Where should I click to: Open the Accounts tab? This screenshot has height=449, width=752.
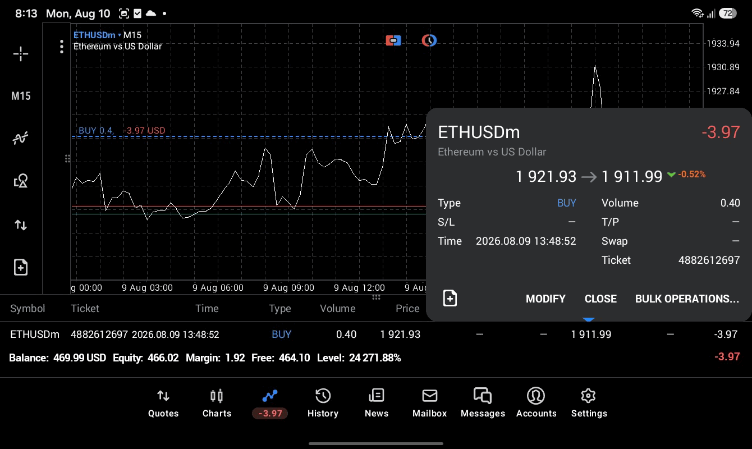click(536, 403)
